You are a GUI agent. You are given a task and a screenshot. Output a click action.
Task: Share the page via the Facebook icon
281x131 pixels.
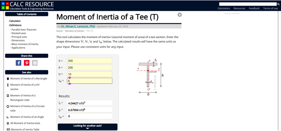pos(18,63)
